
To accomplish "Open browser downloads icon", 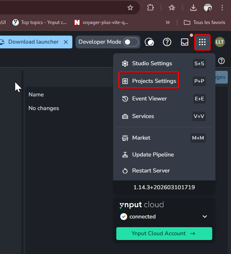I will tap(193, 8).
